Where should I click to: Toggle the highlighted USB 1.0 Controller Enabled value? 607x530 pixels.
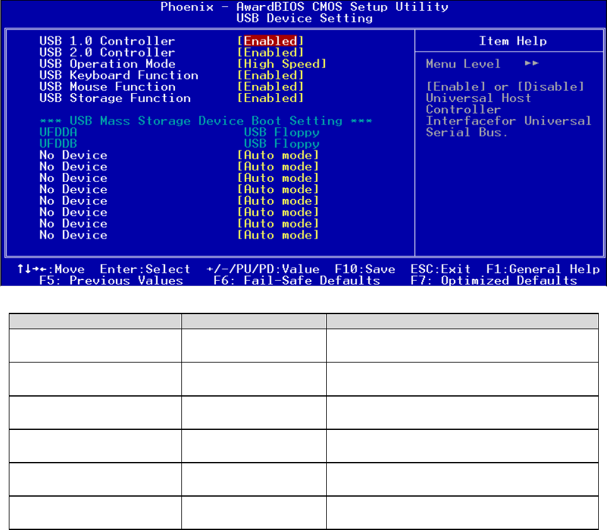270,42
